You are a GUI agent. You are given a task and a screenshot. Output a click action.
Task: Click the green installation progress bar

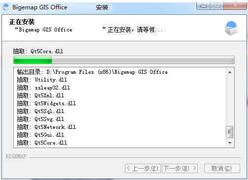click(124, 60)
